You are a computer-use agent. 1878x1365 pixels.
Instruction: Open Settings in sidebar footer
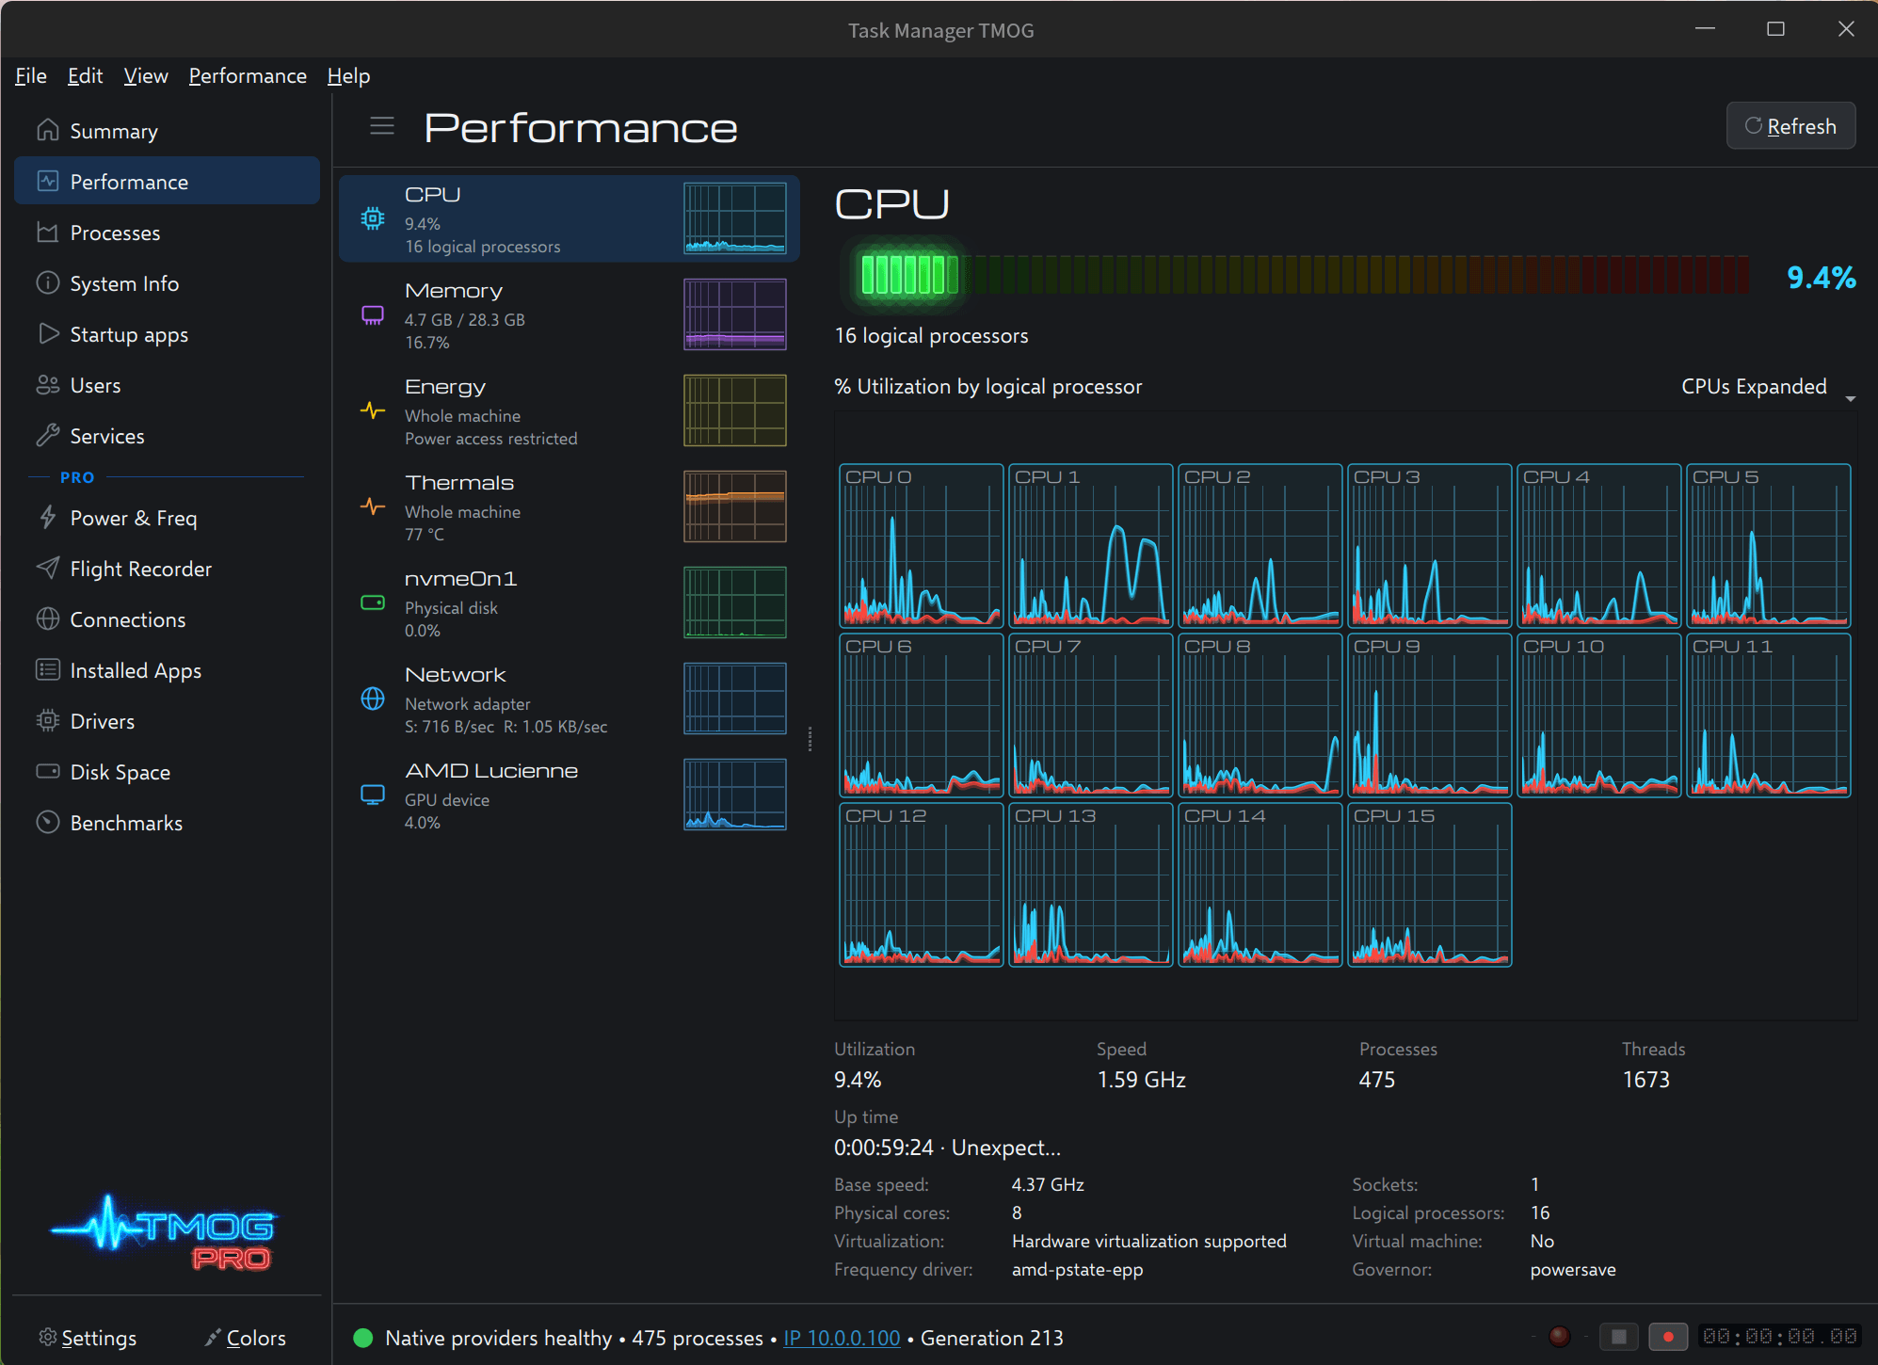coord(88,1338)
